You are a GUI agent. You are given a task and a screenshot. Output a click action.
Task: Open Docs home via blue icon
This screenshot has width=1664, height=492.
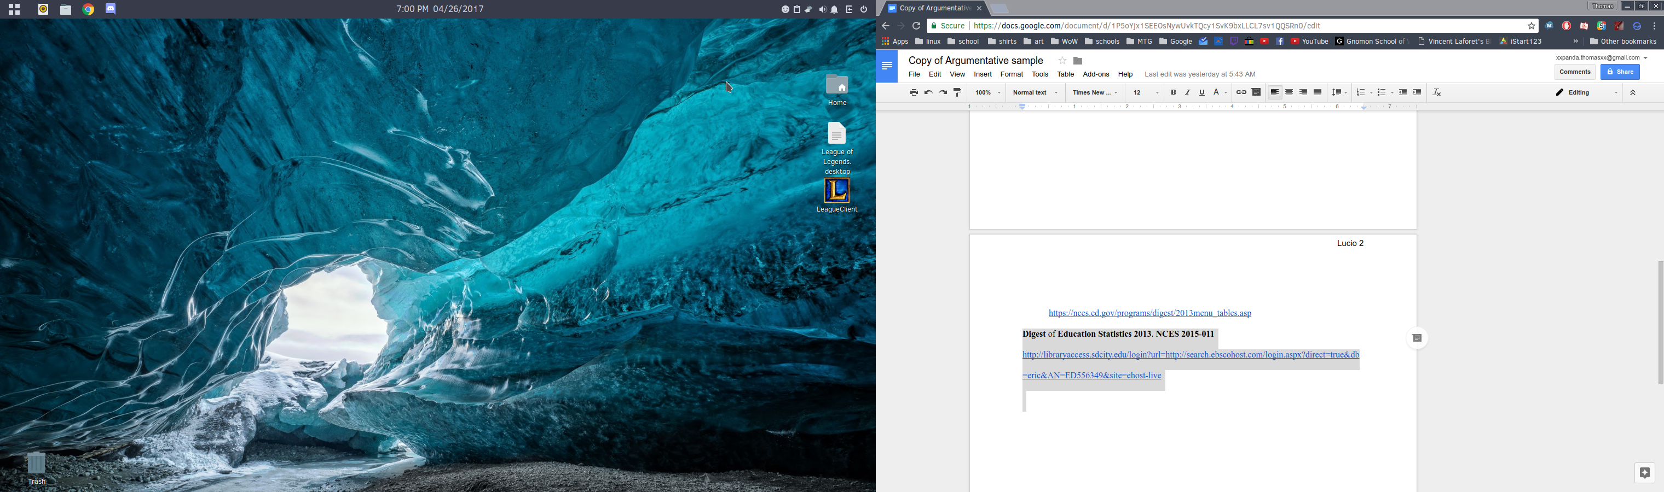click(x=886, y=66)
